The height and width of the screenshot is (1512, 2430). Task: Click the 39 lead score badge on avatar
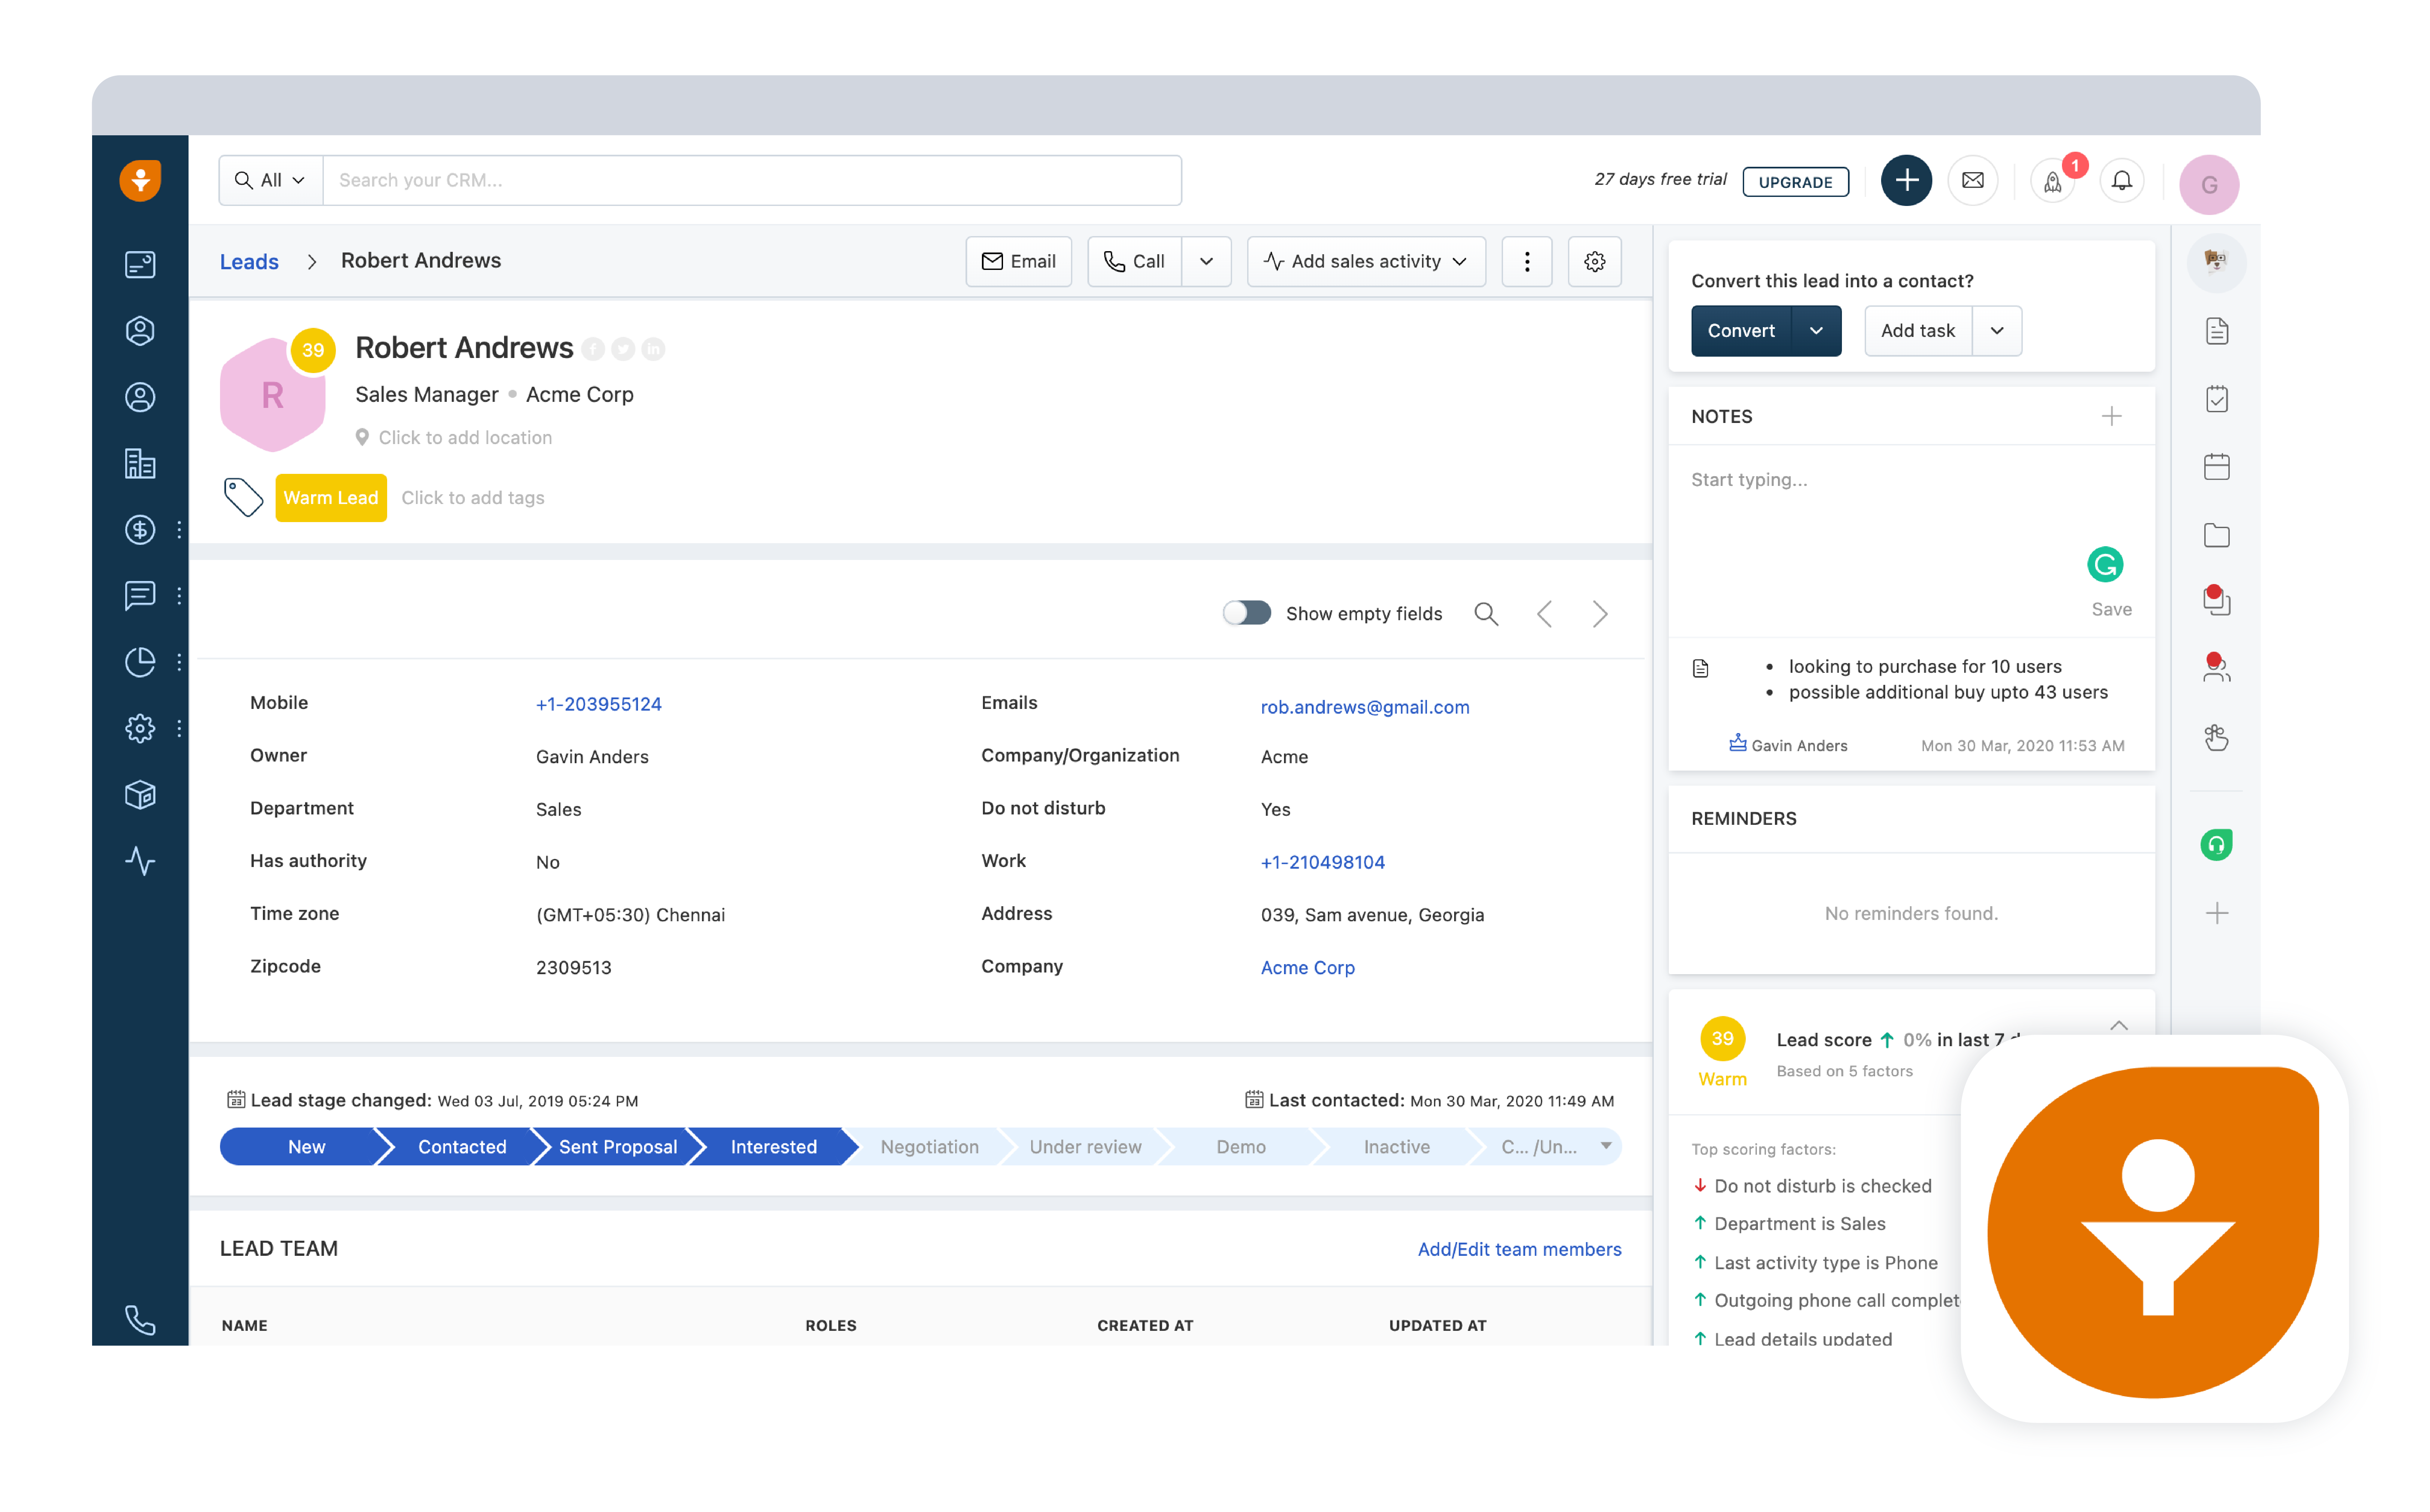click(313, 350)
